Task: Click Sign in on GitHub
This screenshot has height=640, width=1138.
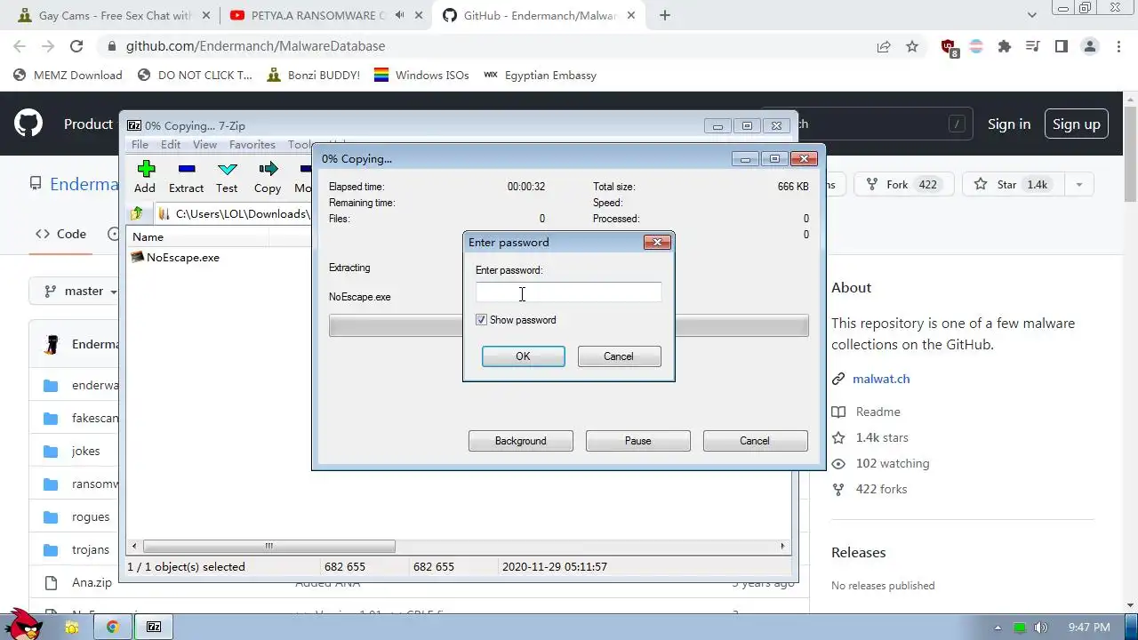Action: pyautogui.click(x=1009, y=124)
